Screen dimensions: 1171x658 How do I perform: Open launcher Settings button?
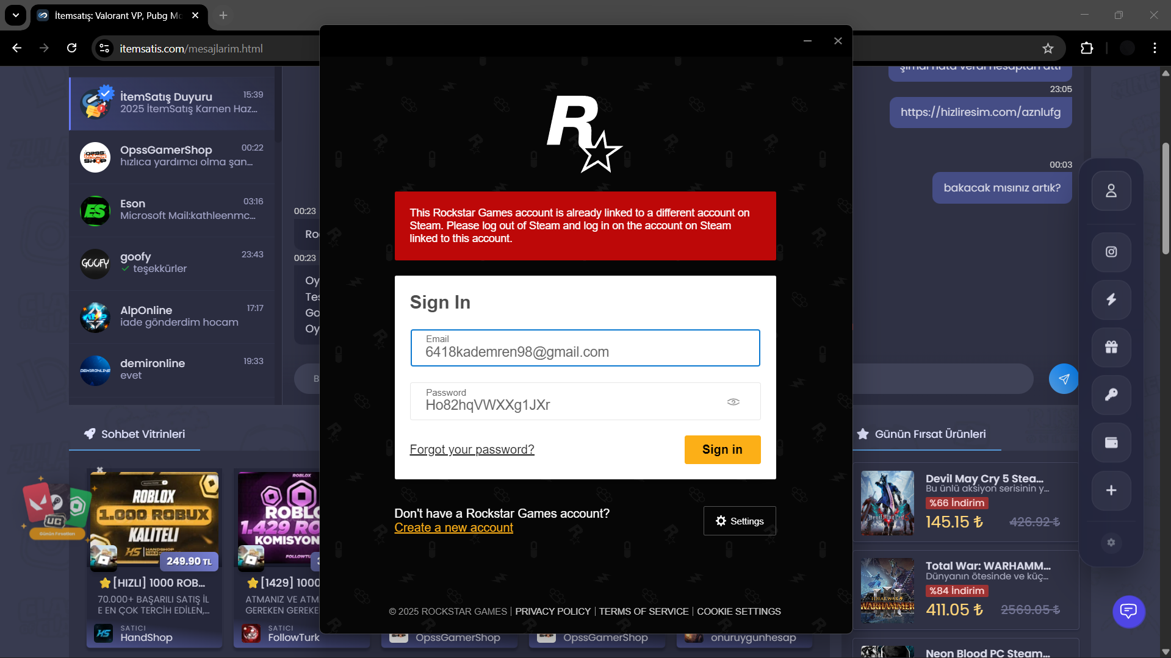[740, 521]
